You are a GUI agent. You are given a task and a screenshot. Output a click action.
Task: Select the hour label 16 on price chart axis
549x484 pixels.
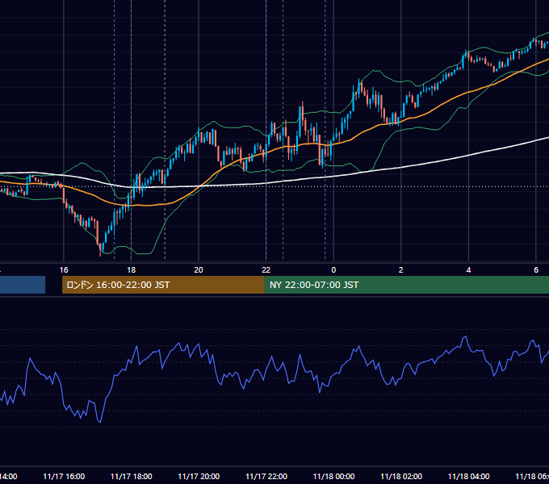[x=64, y=270]
